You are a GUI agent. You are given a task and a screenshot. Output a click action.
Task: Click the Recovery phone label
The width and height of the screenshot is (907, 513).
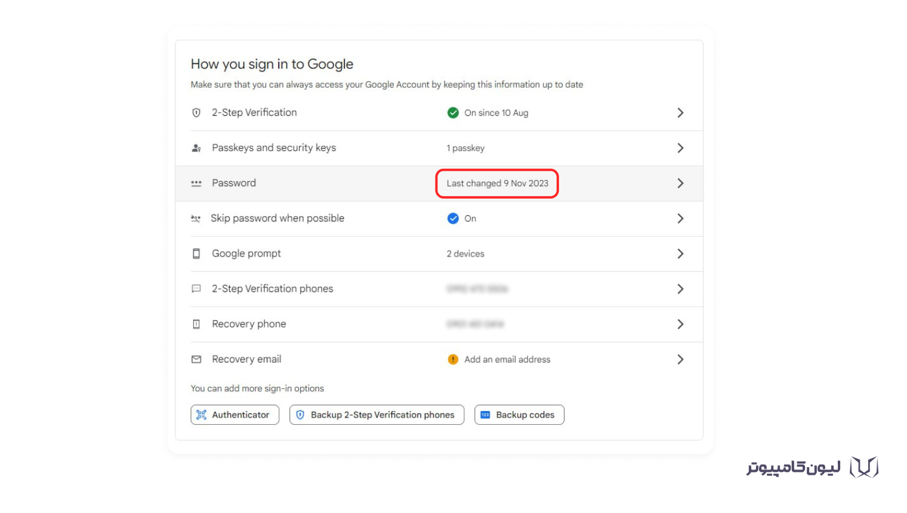click(249, 324)
